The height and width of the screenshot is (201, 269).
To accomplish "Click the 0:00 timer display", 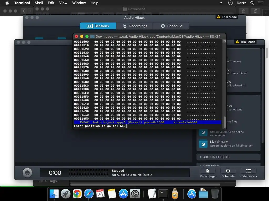I will coord(55,173).
